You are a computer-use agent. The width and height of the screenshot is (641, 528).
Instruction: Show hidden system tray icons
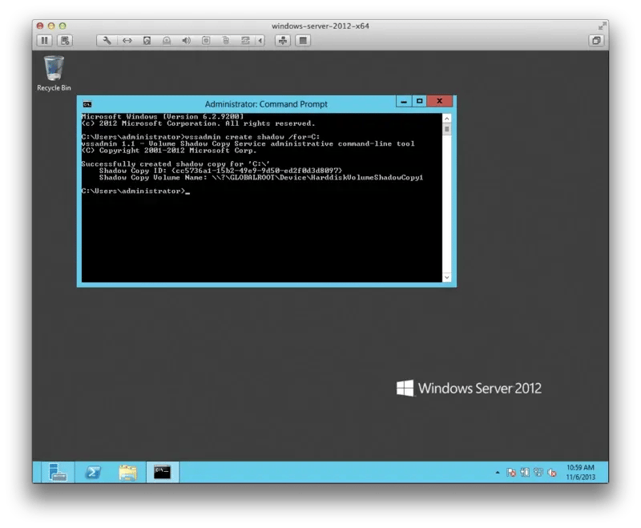click(x=500, y=473)
